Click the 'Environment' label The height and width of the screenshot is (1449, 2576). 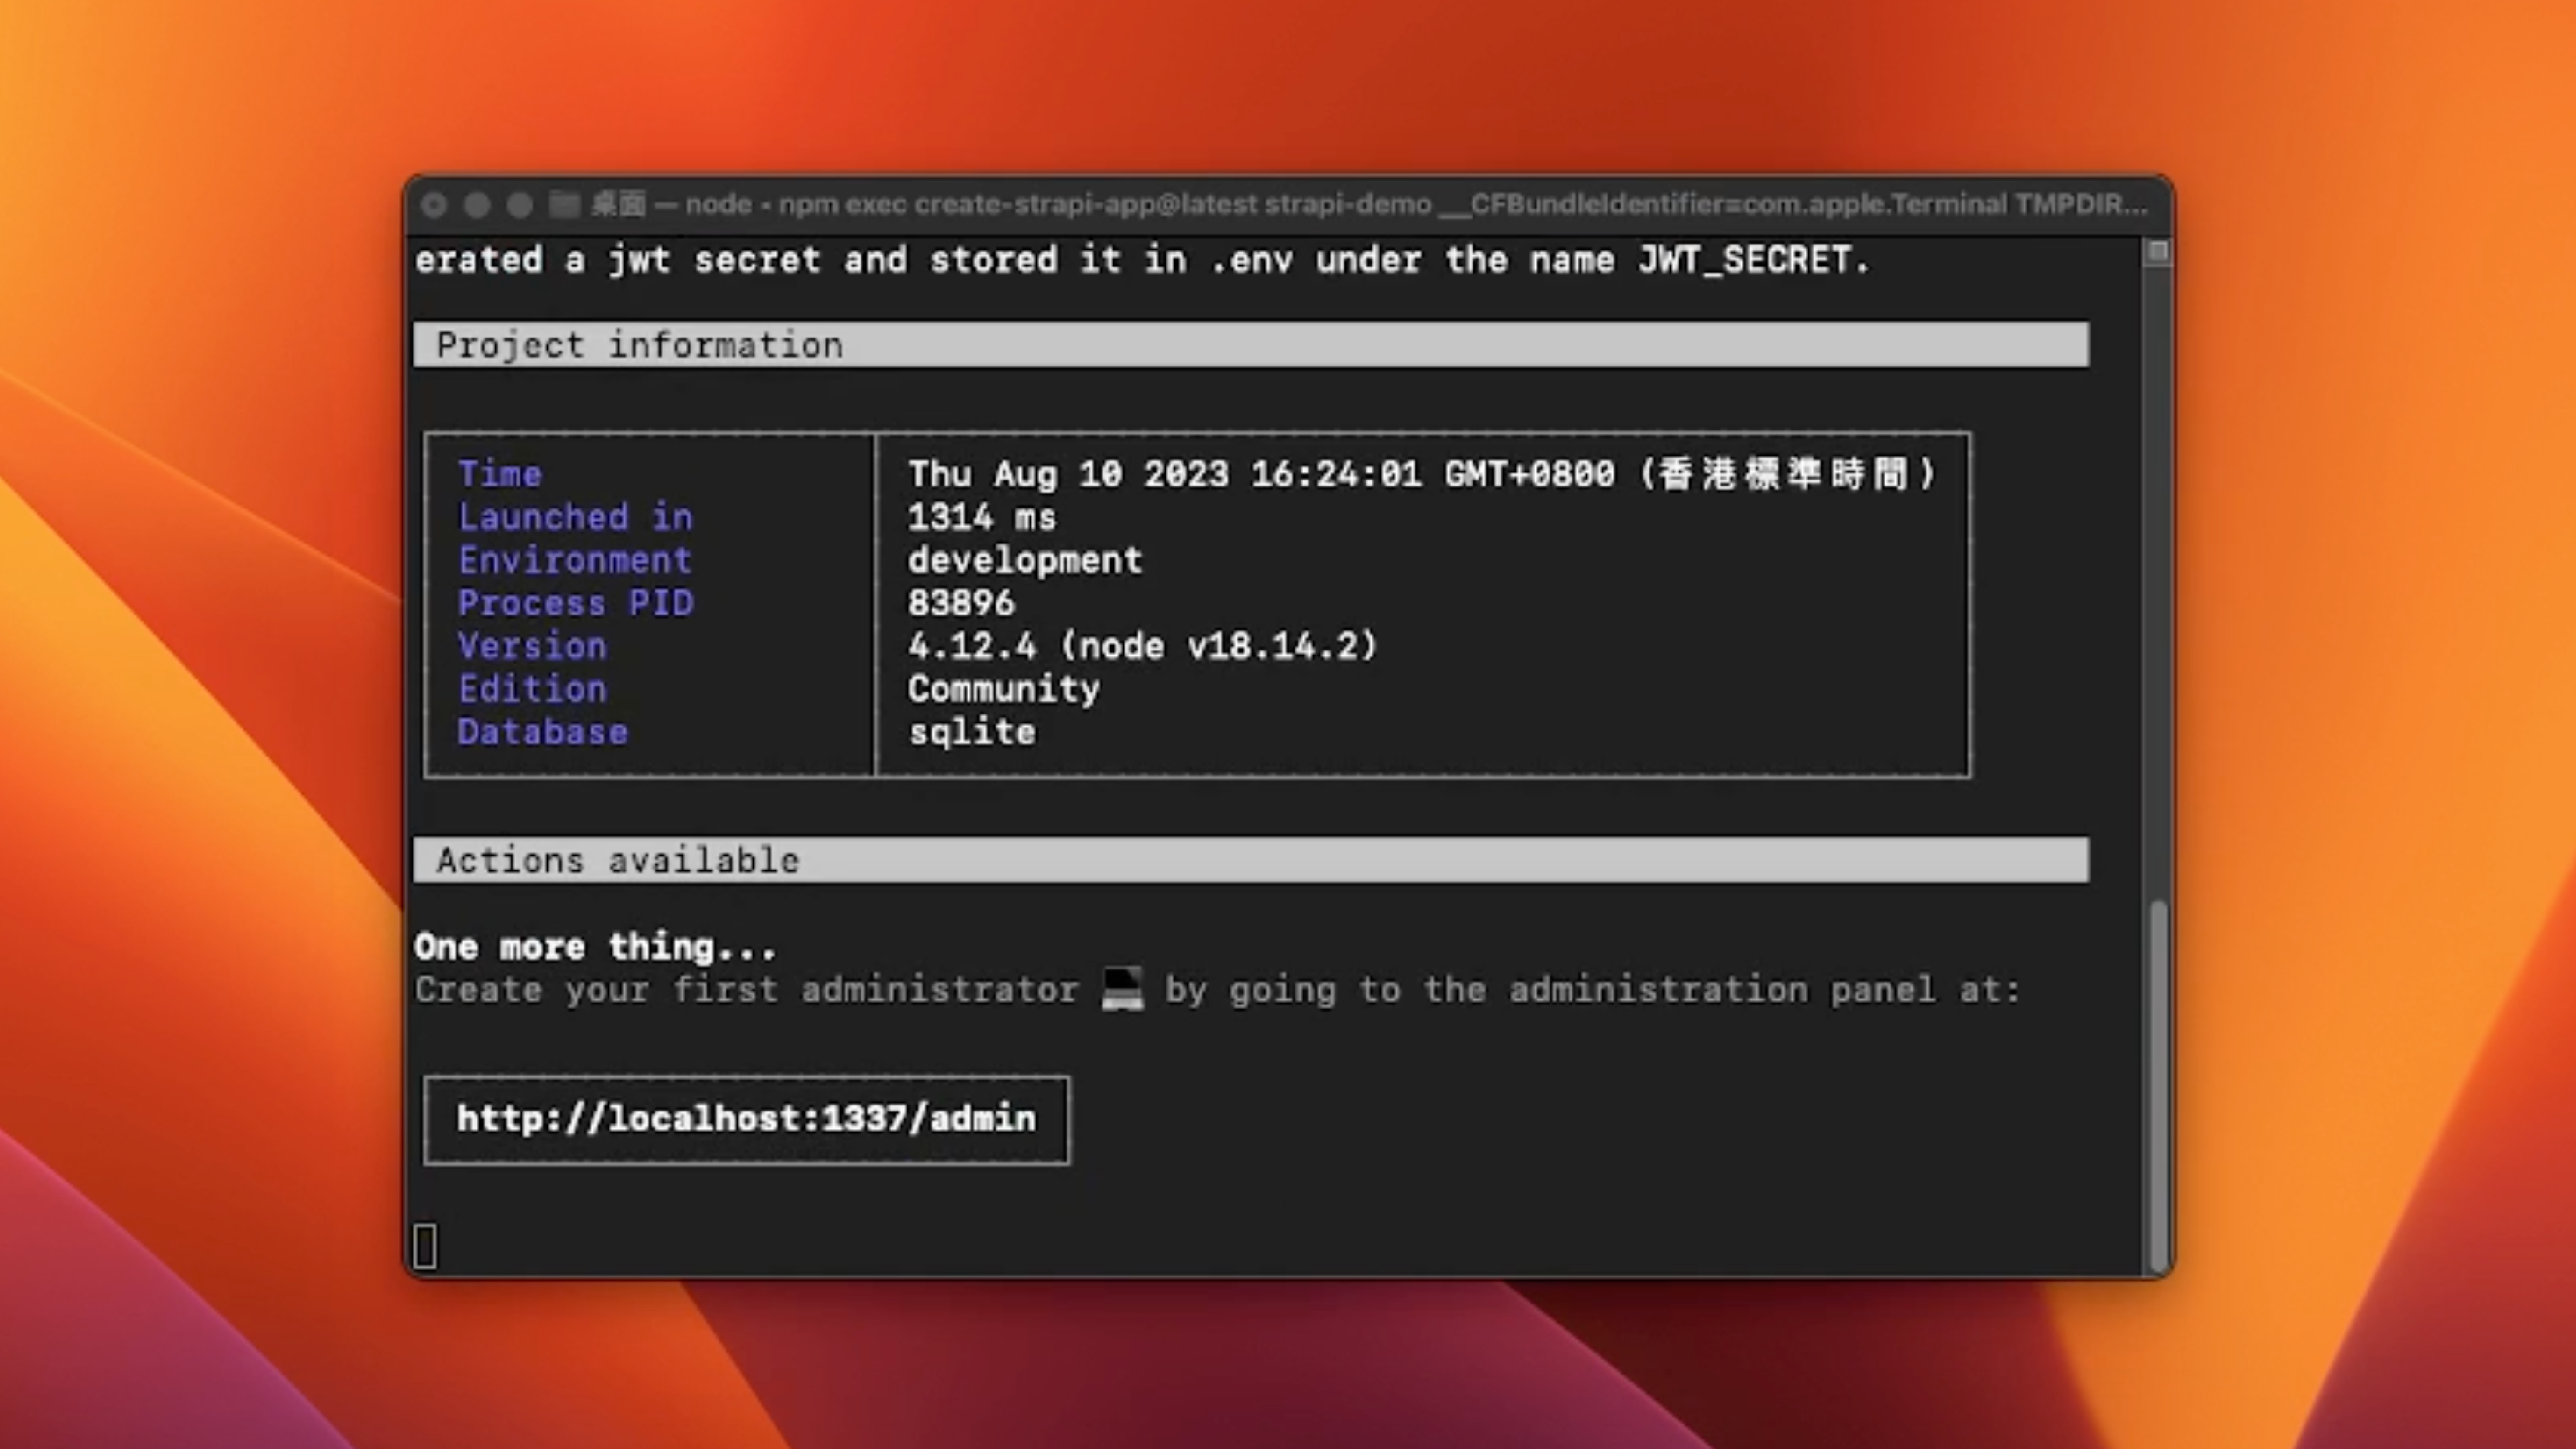point(575,559)
